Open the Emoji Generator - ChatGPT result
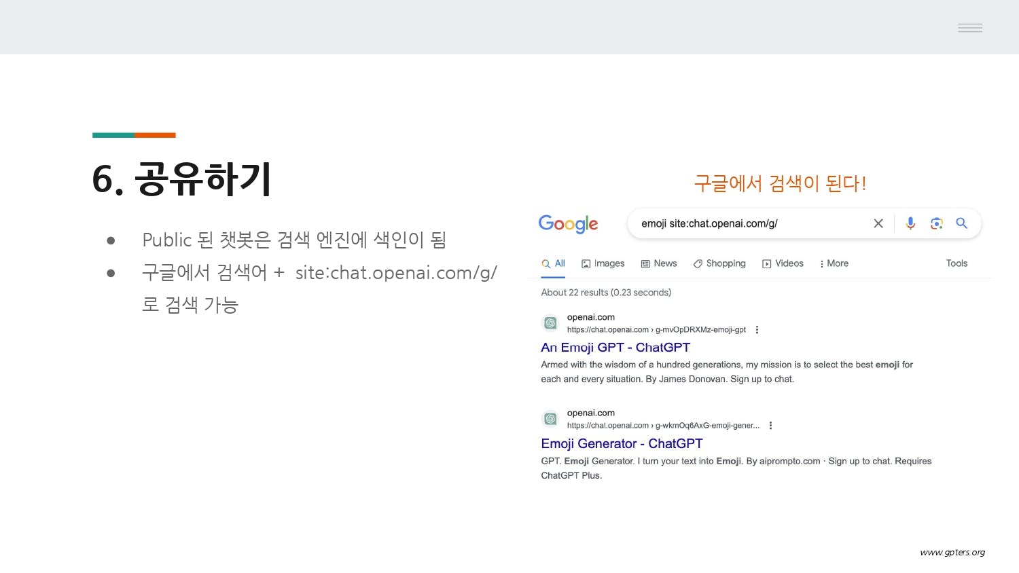Image resolution: width=1019 pixels, height=573 pixels. click(x=622, y=443)
